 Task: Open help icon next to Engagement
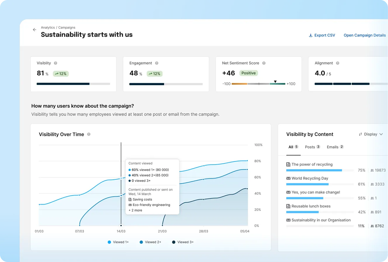(157, 63)
